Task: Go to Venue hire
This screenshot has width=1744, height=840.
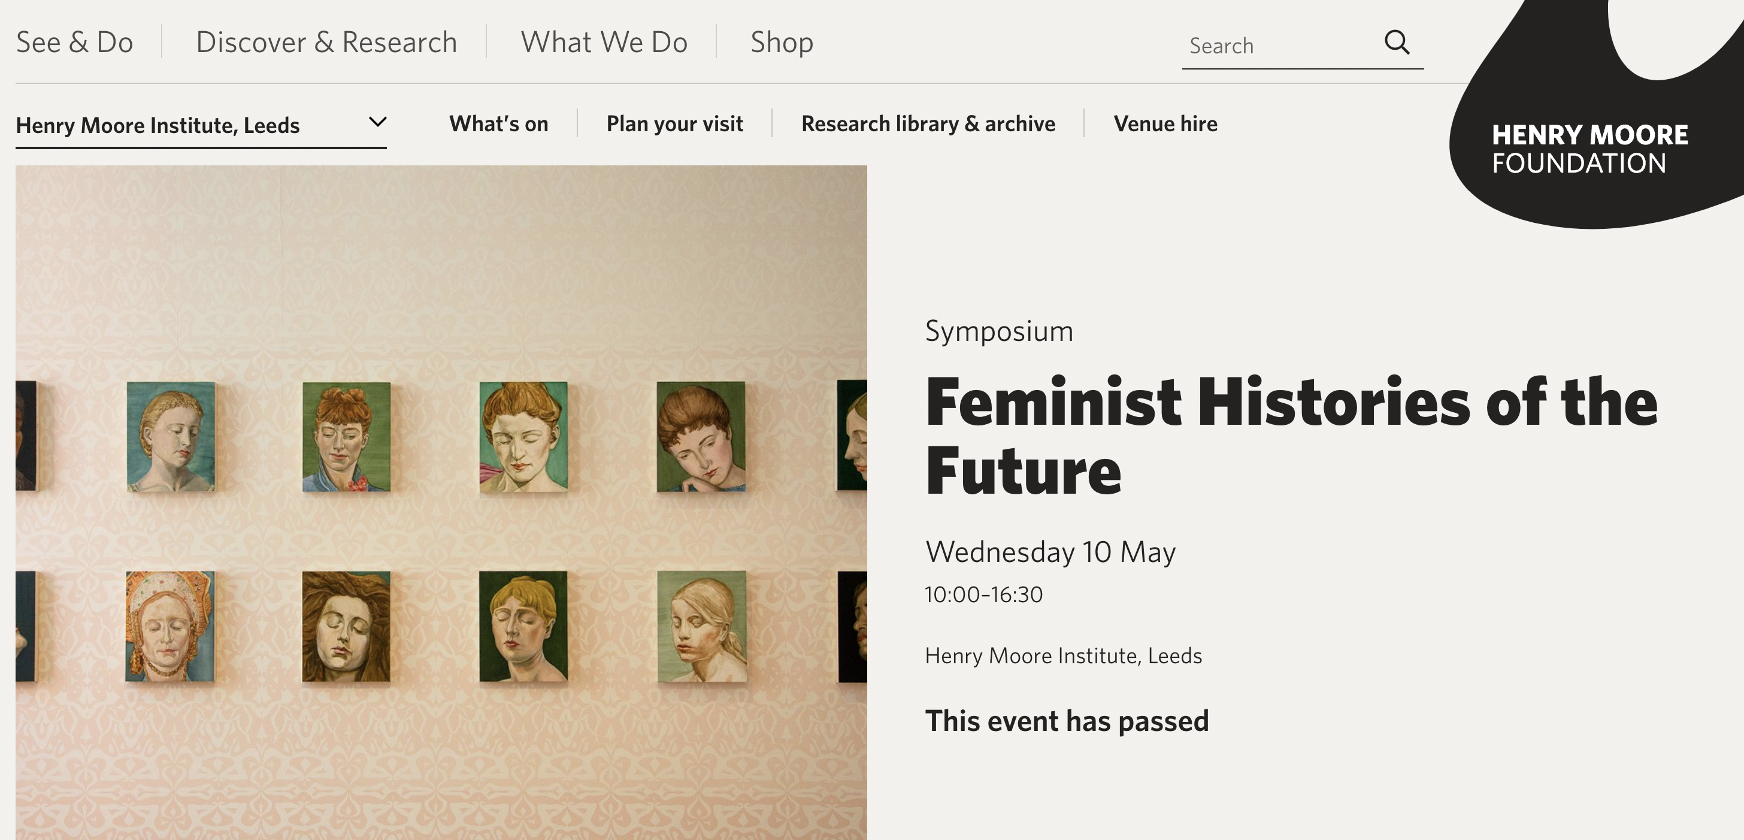Action: [x=1165, y=123]
